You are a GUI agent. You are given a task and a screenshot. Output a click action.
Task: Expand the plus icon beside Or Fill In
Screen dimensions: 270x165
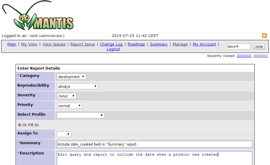tap(20, 125)
